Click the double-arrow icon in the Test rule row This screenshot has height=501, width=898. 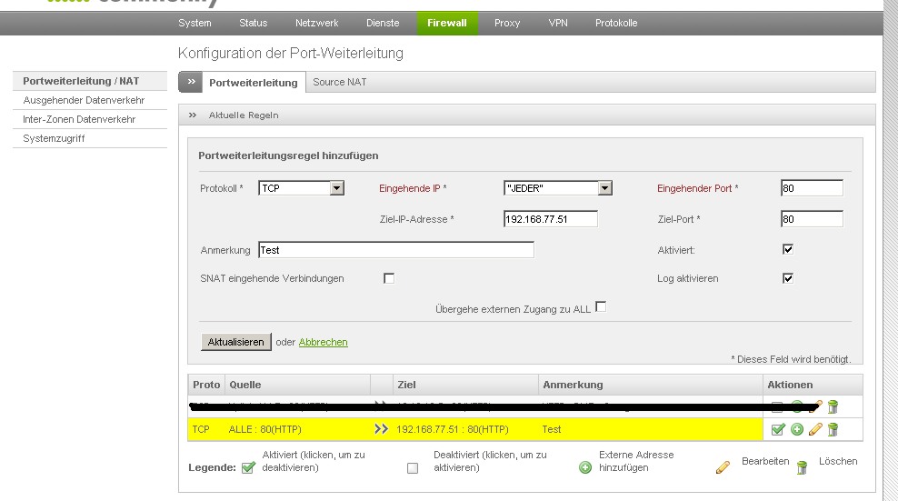pos(381,429)
